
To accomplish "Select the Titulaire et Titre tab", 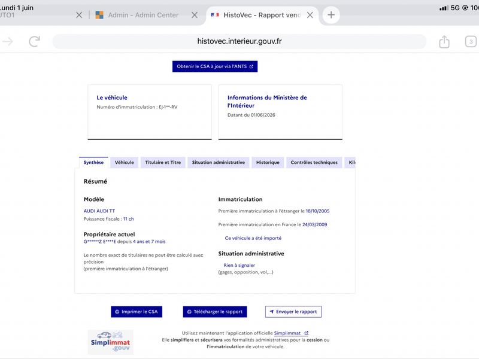I will pos(163,162).
